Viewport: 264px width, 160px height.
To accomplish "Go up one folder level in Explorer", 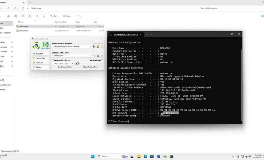I will pos(8,8).
